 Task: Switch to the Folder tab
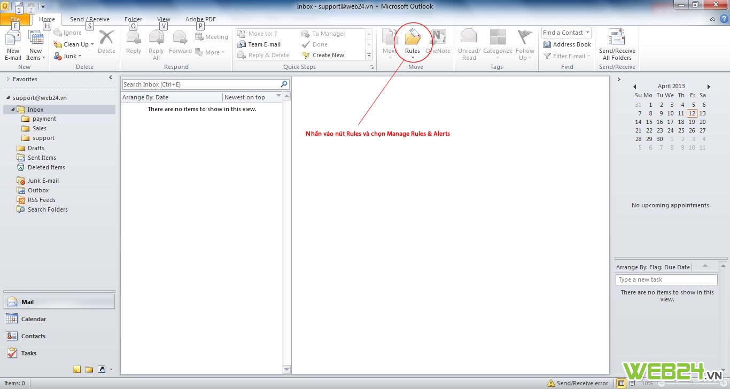click(x=133, y=19)
